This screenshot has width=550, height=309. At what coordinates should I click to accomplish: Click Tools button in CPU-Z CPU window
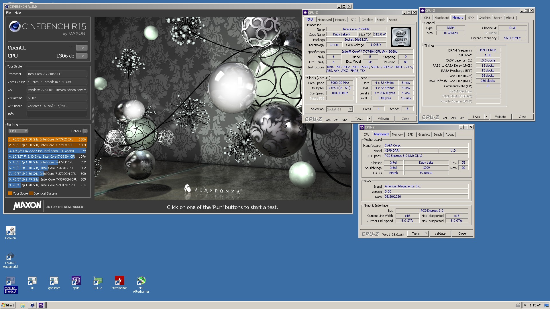[x=359, y=119]
